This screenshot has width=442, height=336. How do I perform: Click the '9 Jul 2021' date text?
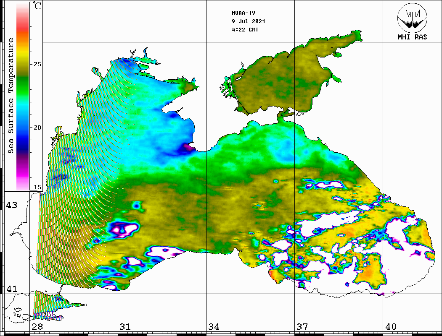[x=249, y=21]
